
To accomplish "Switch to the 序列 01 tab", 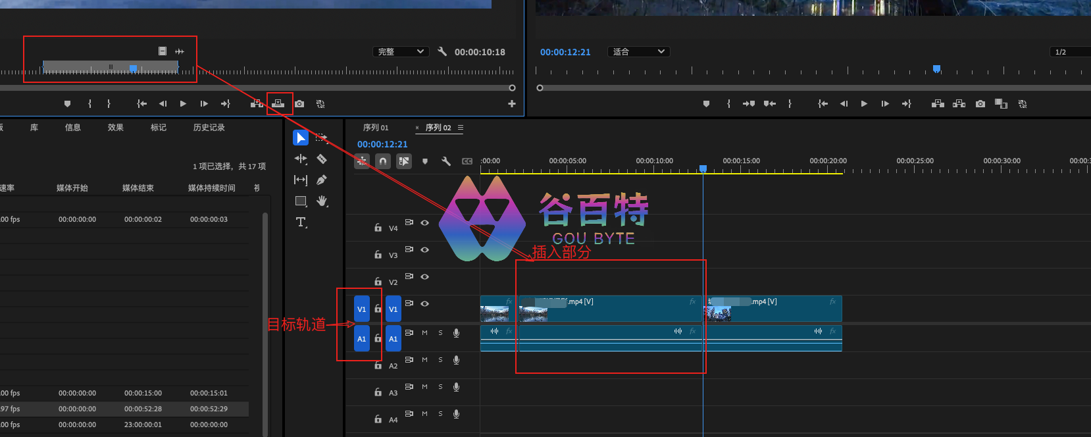I will pos(376,128).
